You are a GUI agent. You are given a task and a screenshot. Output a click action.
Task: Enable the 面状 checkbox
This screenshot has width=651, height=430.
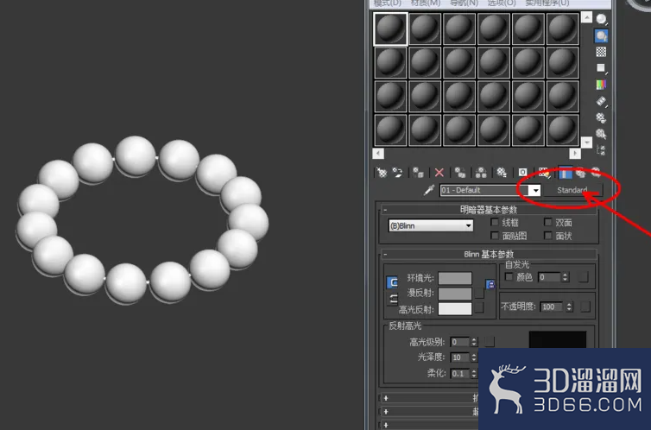point(548,236)
